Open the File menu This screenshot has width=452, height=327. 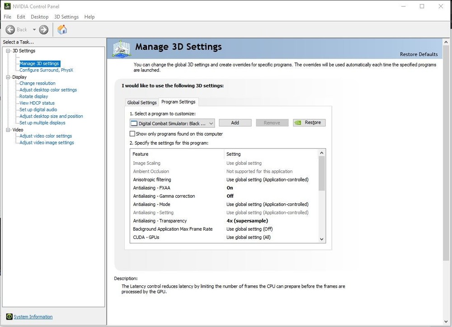(x=8, y=17)
